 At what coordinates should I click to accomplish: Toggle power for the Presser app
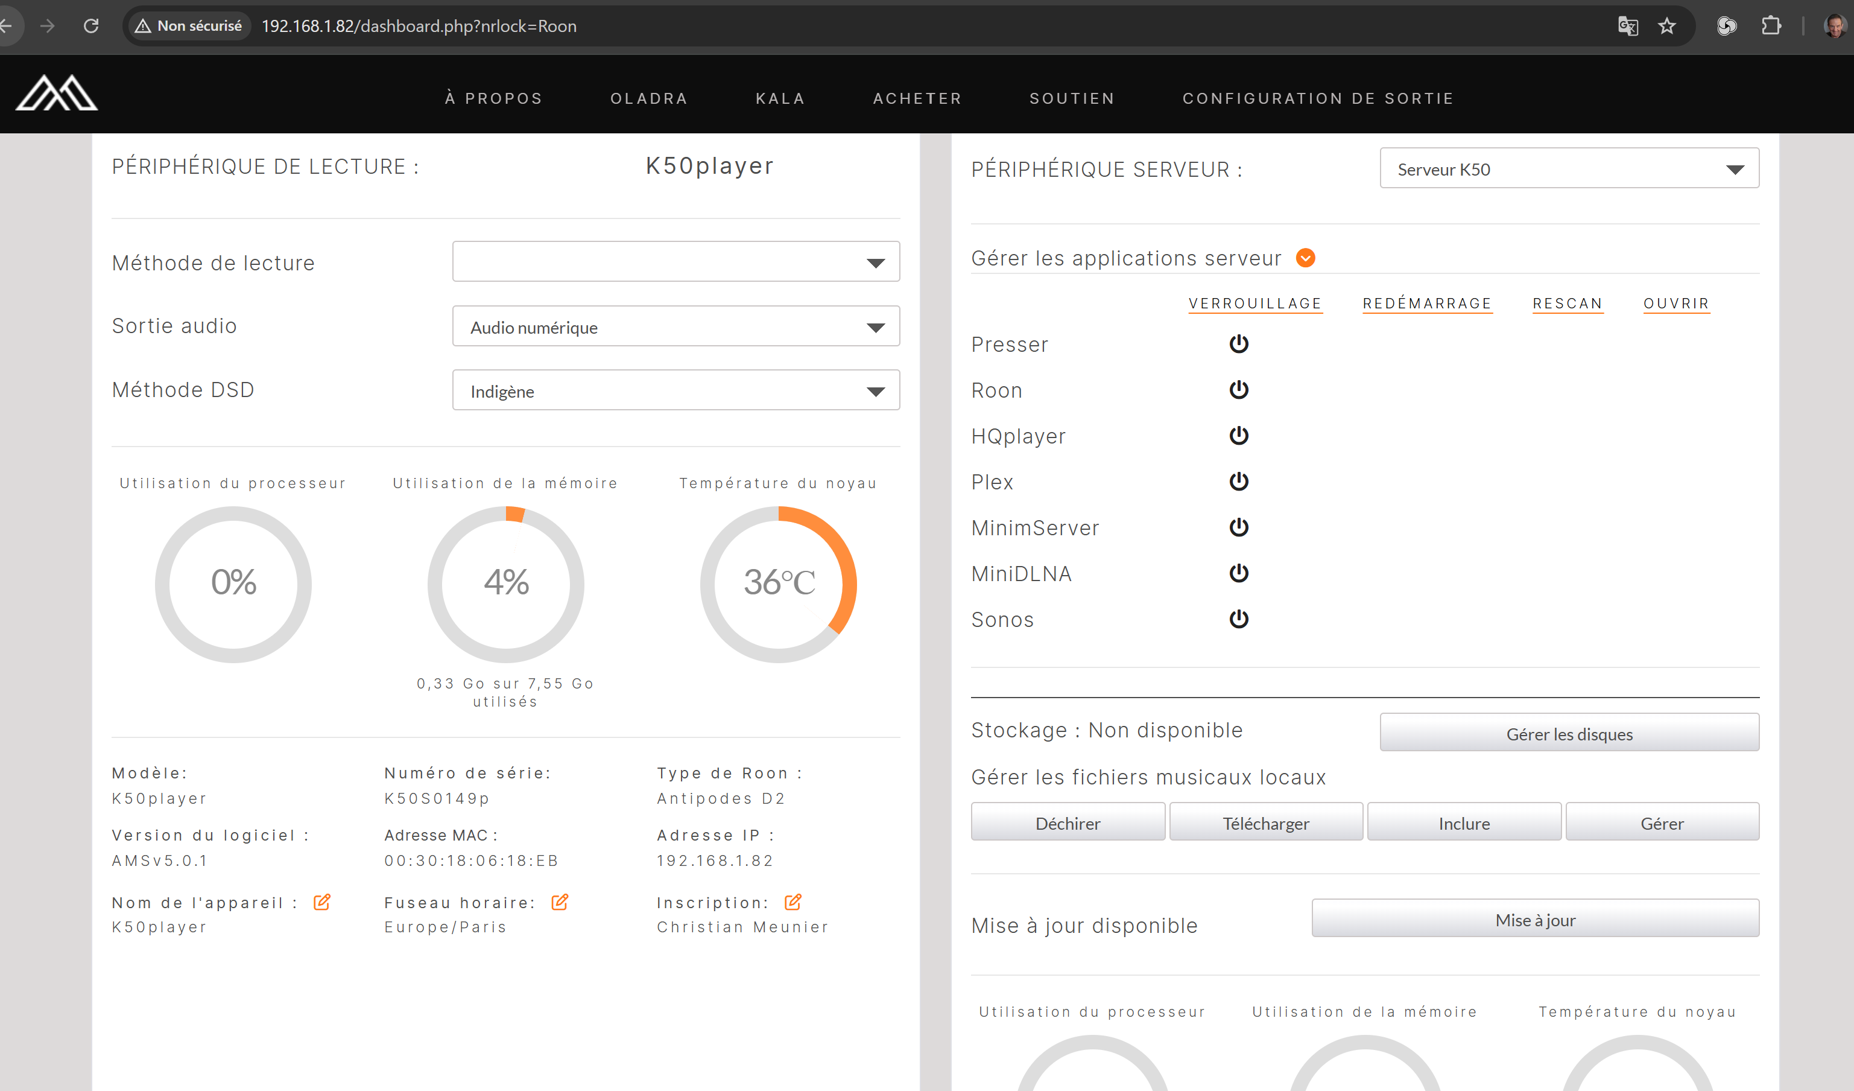click(1239, 344)
